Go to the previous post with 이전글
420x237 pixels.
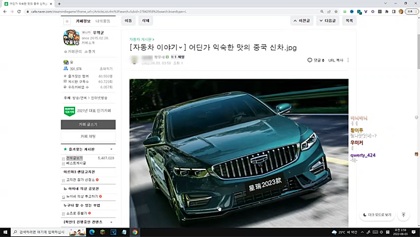(x=301, y=20)
